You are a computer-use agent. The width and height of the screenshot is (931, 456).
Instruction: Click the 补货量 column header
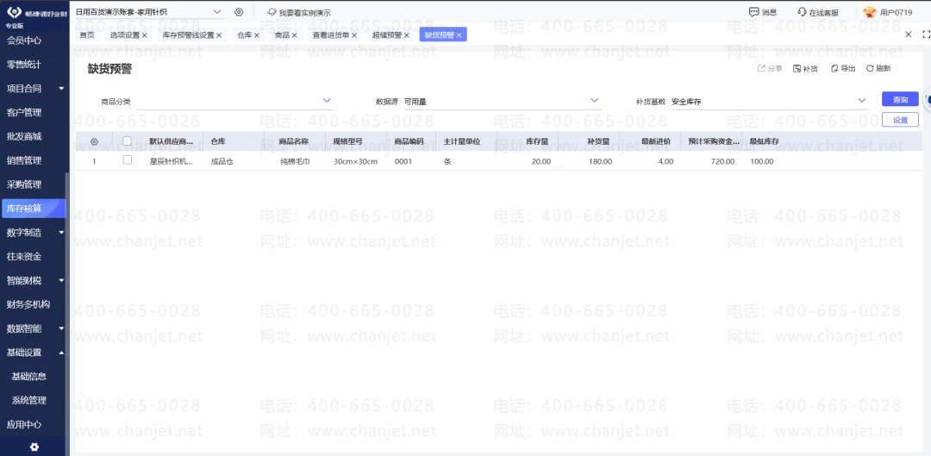point(598,142)
